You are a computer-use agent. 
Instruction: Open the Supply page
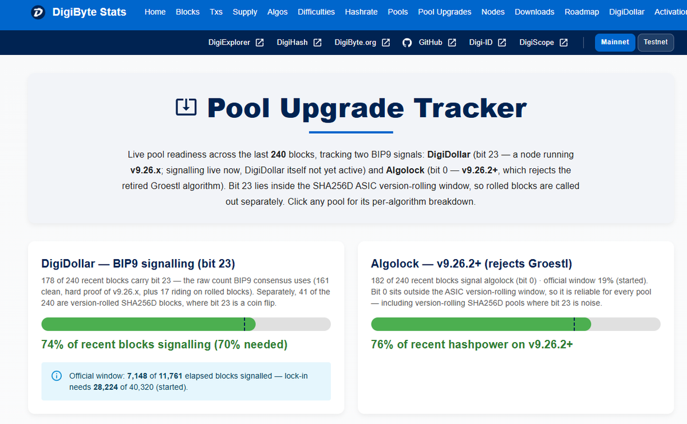coord(245,12)
